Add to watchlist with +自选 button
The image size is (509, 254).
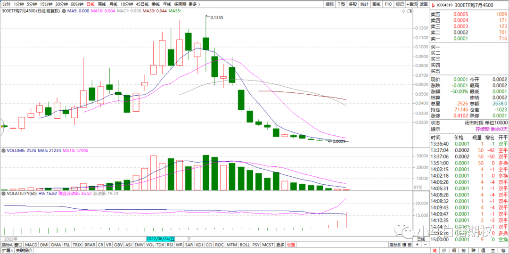pyautogui.click(x=412, y=4)
